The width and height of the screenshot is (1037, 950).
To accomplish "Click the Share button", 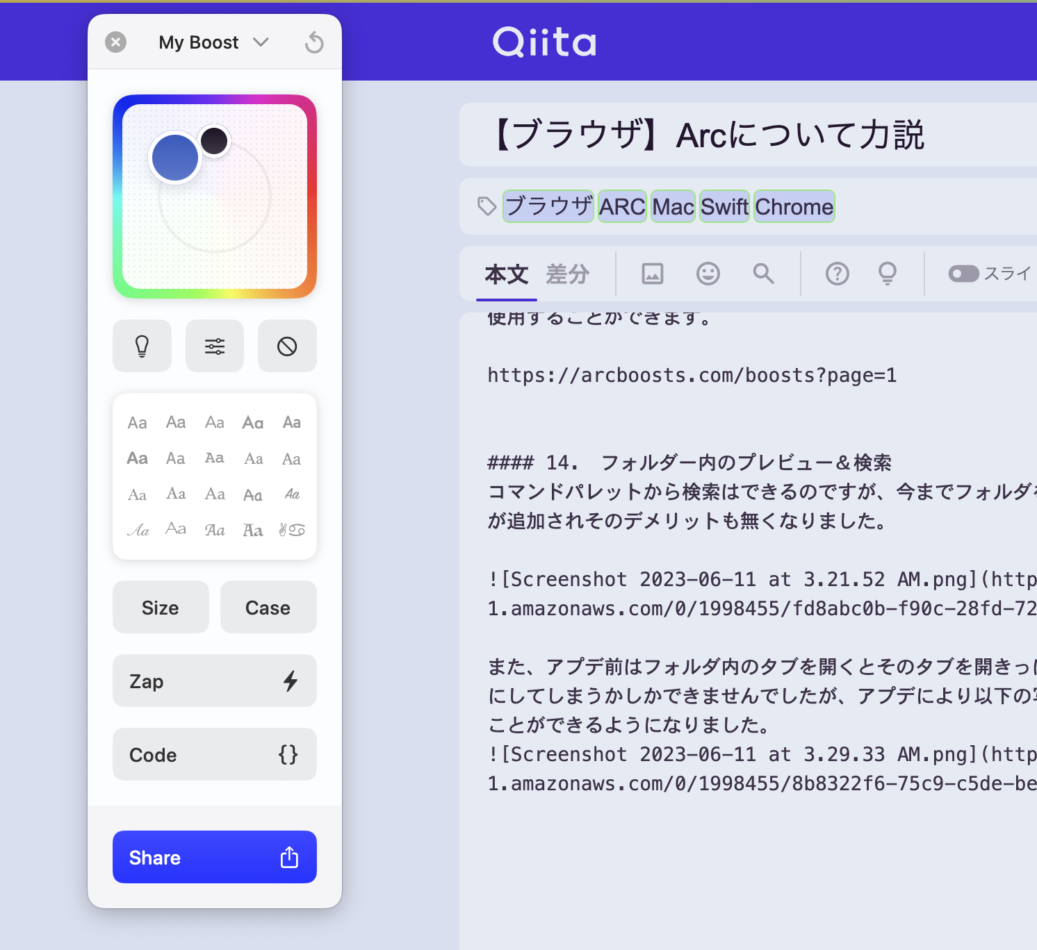I will [215, 857].
